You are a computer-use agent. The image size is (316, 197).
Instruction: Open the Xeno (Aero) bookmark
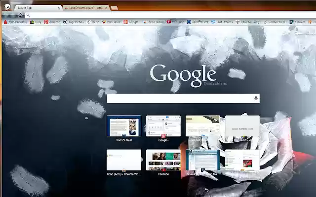[154, 22]
